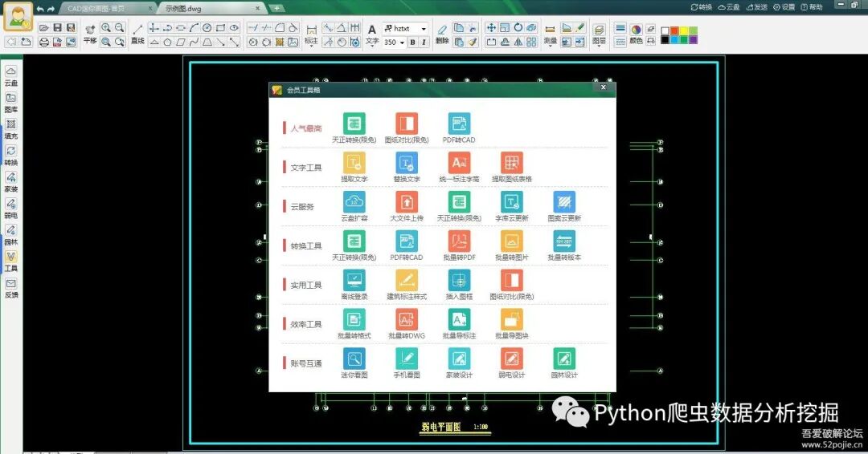Open the 批量导图块 tool
Screen dimensions: 868x454
[511, 323]
